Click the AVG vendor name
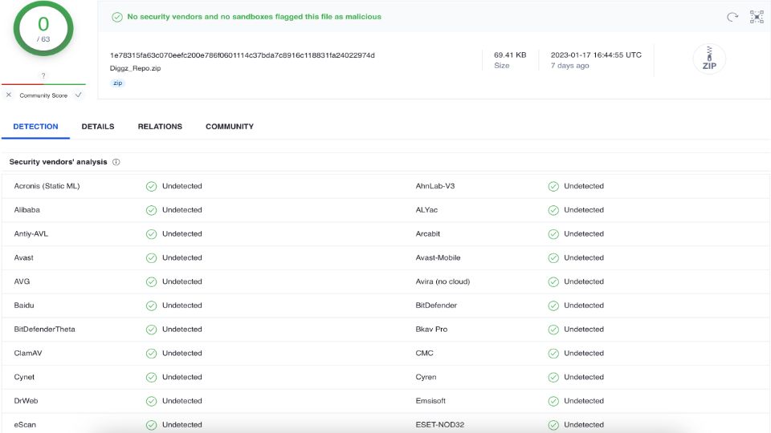Image resolution: width=771 pixels, height=433 pixels. (22, 281)
